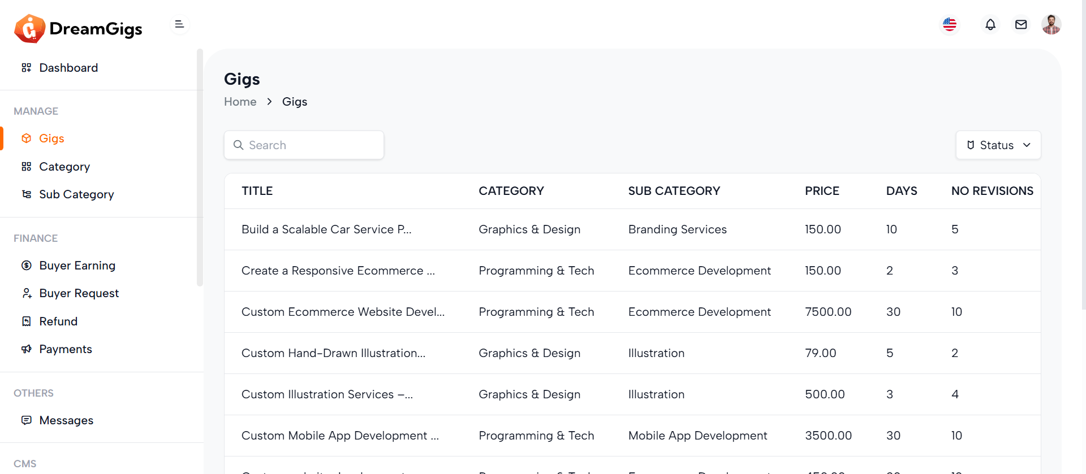
Task: Click the Payments megaphone icon
Action: [x=27, y=349]
